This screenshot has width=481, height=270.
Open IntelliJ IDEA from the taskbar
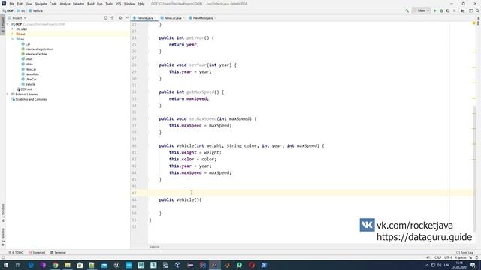tap(215, 265)
